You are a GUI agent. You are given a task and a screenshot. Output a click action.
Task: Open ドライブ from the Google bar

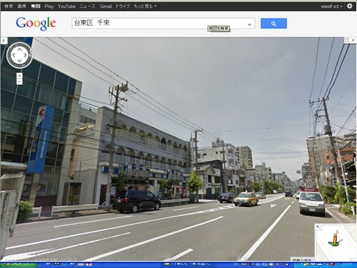[x=122, y=7]
